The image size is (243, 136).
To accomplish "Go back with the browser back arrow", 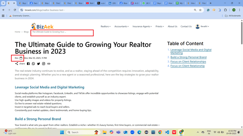I will point(3,10).
